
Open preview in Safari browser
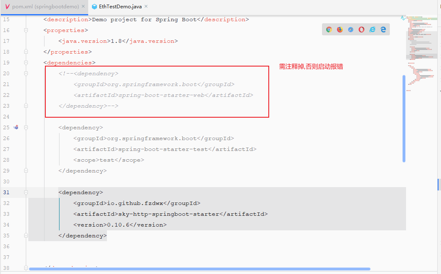pyautogui.click(x=350, y=30)
